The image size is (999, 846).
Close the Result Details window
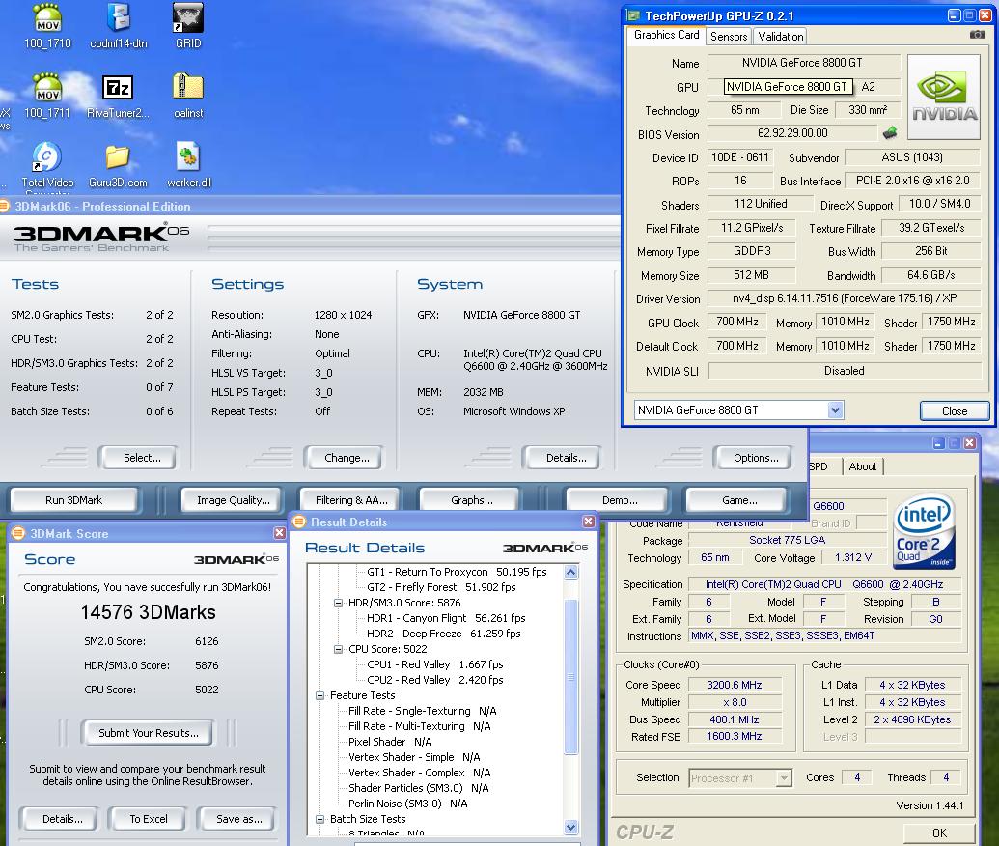588,522
